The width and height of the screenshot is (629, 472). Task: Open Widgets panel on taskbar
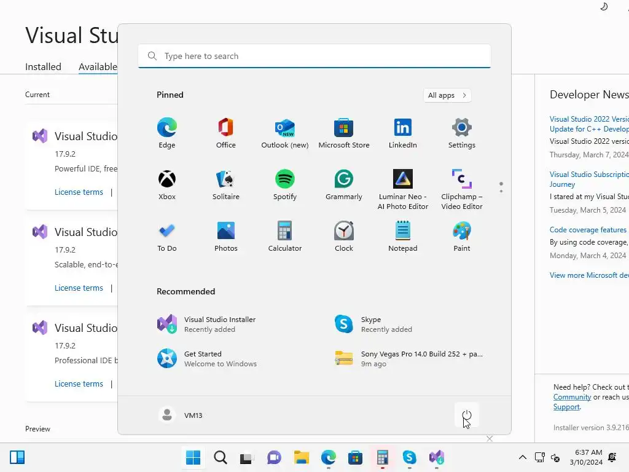[17, 457]
